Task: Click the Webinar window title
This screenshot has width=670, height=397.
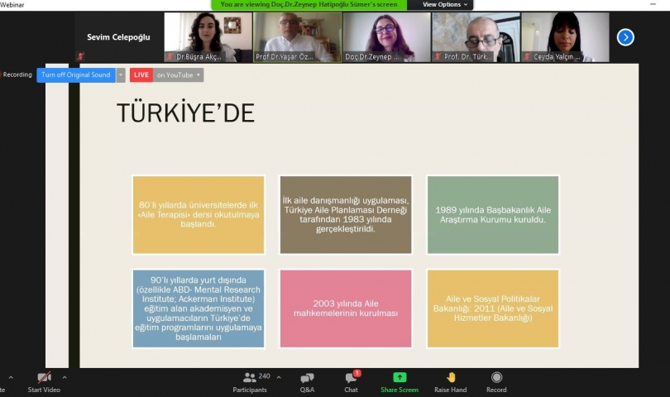Action: [x=12, y=5]
